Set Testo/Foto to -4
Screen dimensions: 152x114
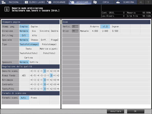pos(31,89)
